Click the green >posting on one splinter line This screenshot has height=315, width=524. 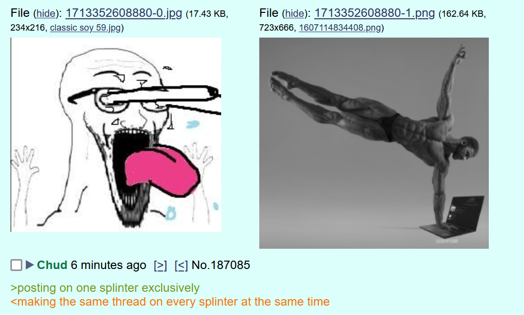pos(105,288)
